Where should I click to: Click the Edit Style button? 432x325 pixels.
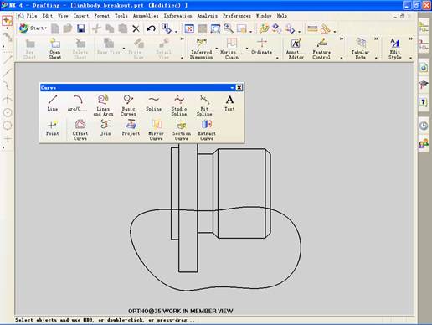pyautogui.click(x=395, y=49)
